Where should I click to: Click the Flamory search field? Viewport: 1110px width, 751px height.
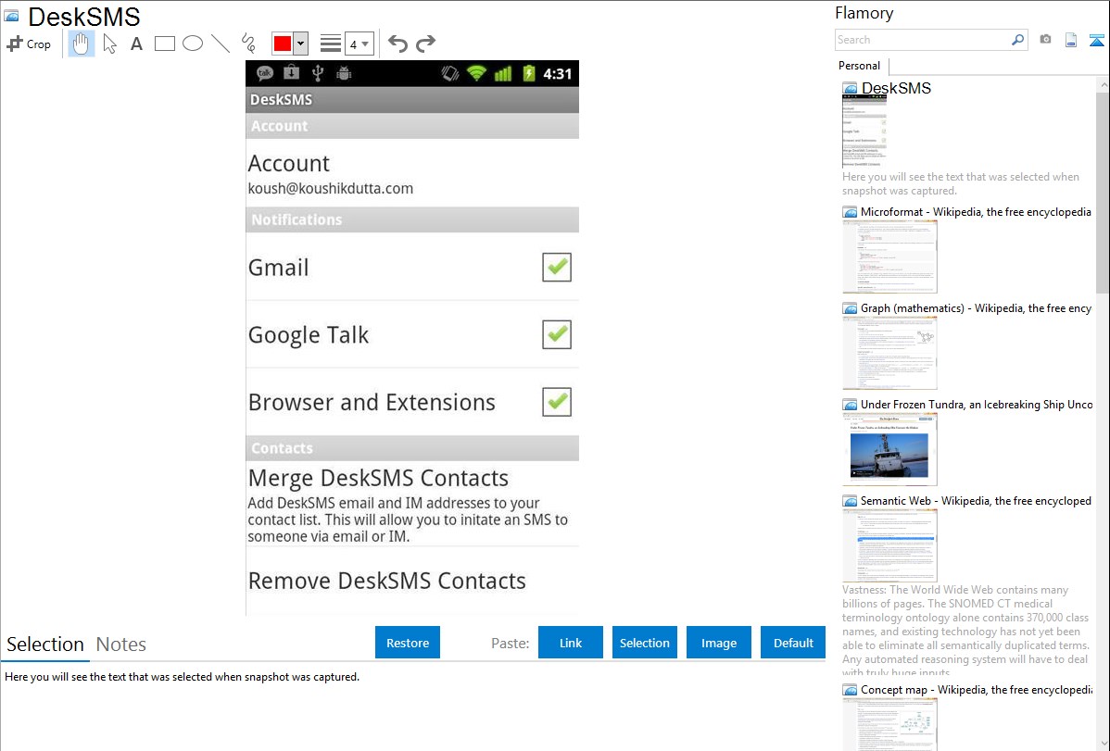(x=923, y=40)
